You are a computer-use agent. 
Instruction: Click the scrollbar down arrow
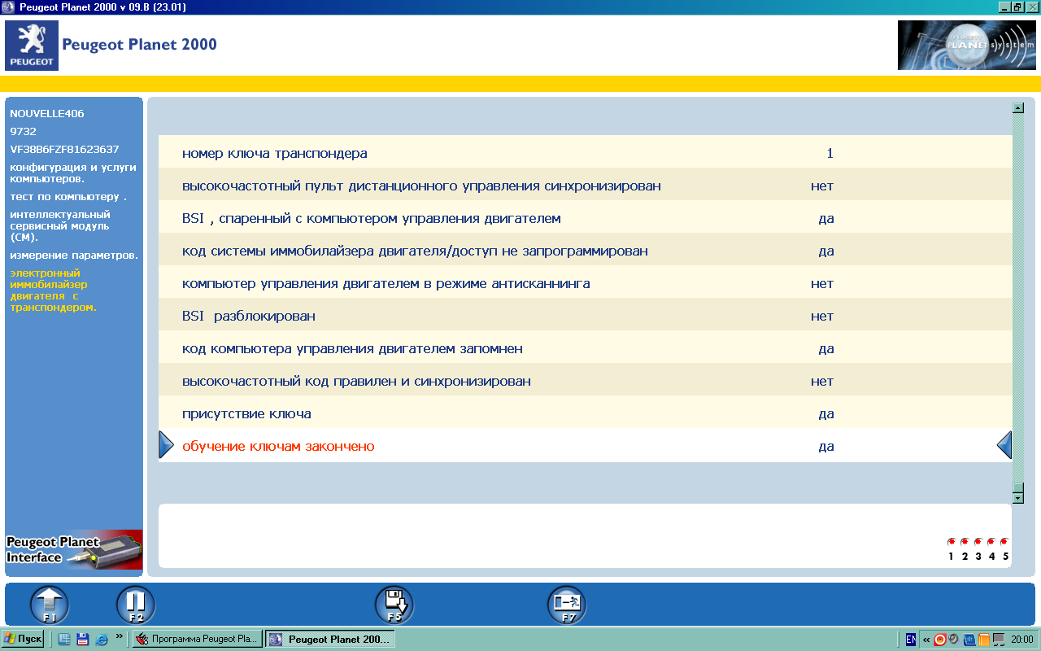click(1017, 498)
